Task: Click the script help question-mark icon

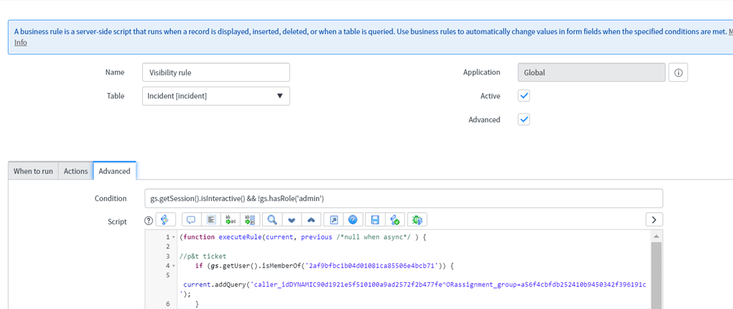Action: click(148, 220)
